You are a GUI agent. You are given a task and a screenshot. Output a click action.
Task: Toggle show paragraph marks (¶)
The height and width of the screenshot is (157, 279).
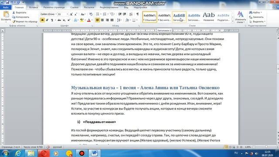[138, 14]
